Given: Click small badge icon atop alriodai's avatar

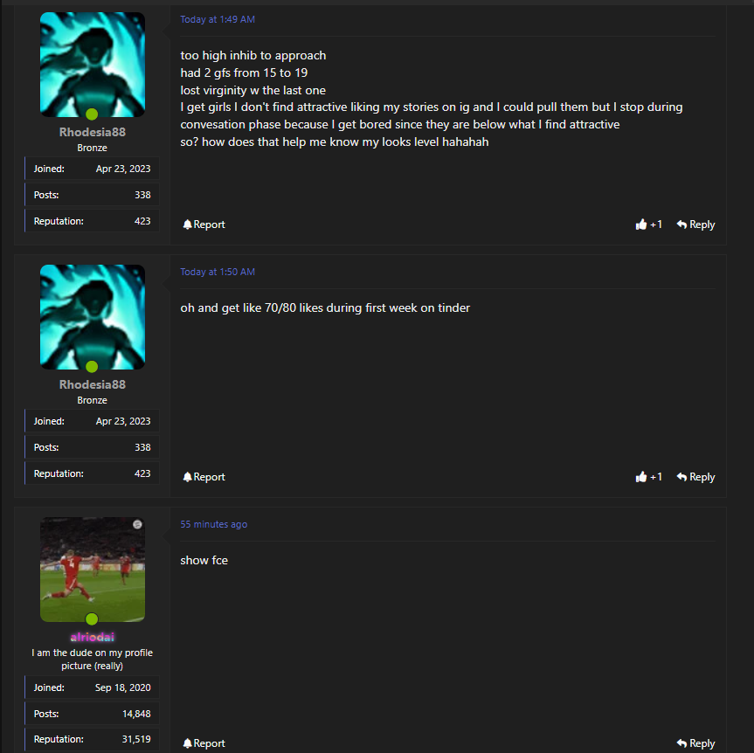Looking at the screenshot, I should pos(137,524).
